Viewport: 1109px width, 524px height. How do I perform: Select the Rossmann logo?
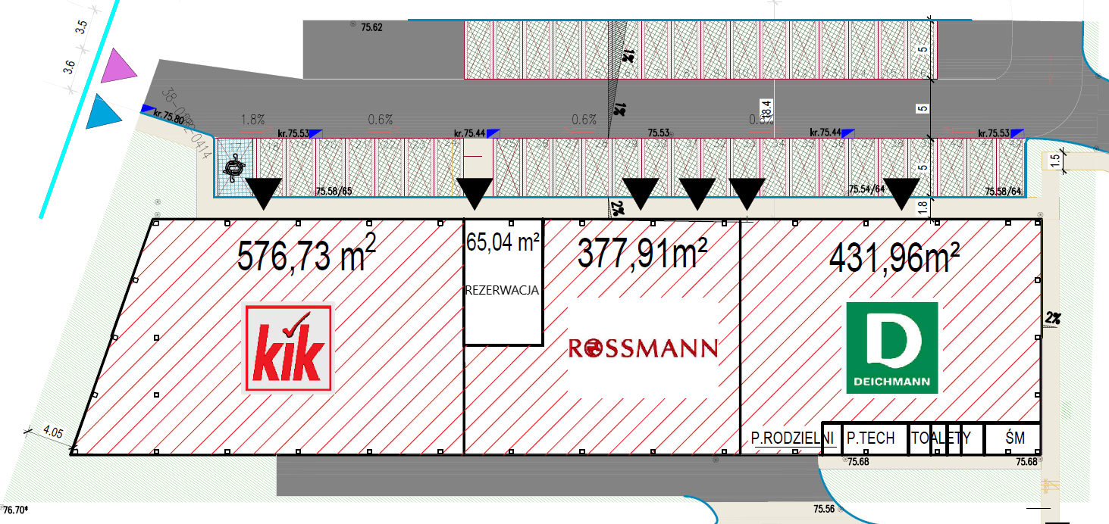[643, 348]
